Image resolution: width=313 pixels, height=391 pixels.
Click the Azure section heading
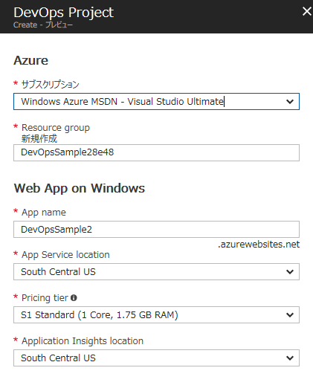tap(31, 60)
